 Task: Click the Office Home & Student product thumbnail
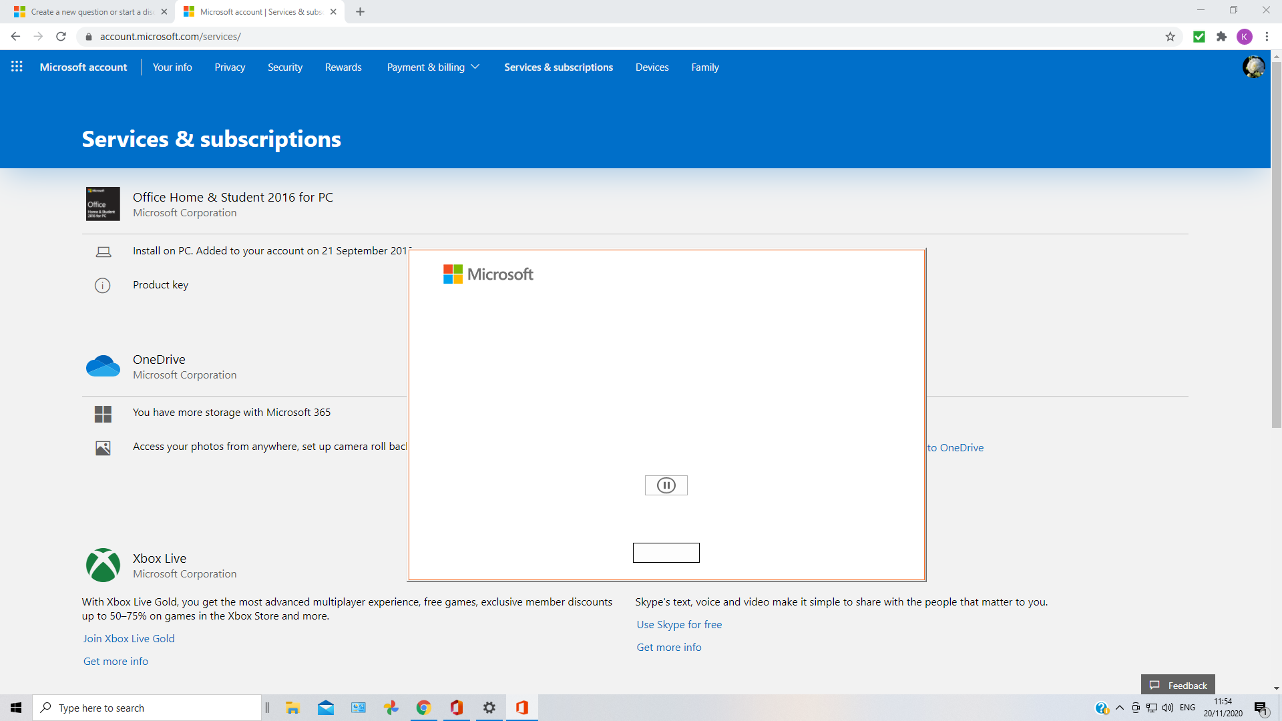[x=103, y=204]
